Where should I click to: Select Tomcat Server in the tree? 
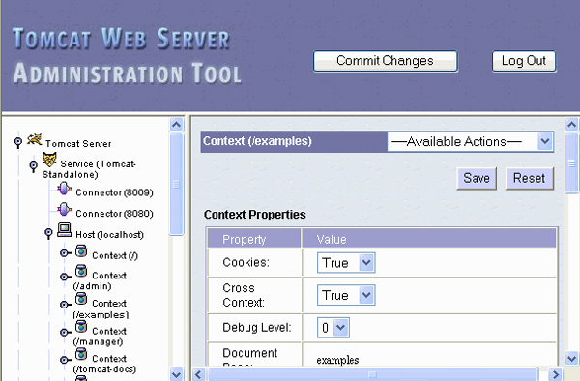tap(78, 143)
